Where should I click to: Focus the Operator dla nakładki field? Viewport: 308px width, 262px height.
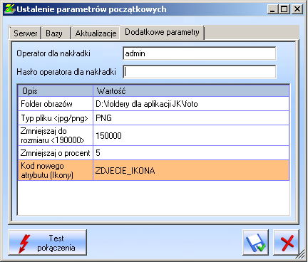click(x=200, y=53)
